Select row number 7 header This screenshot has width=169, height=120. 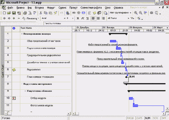point(8,78)
